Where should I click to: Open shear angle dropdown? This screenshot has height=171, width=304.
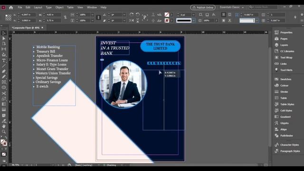124,20
